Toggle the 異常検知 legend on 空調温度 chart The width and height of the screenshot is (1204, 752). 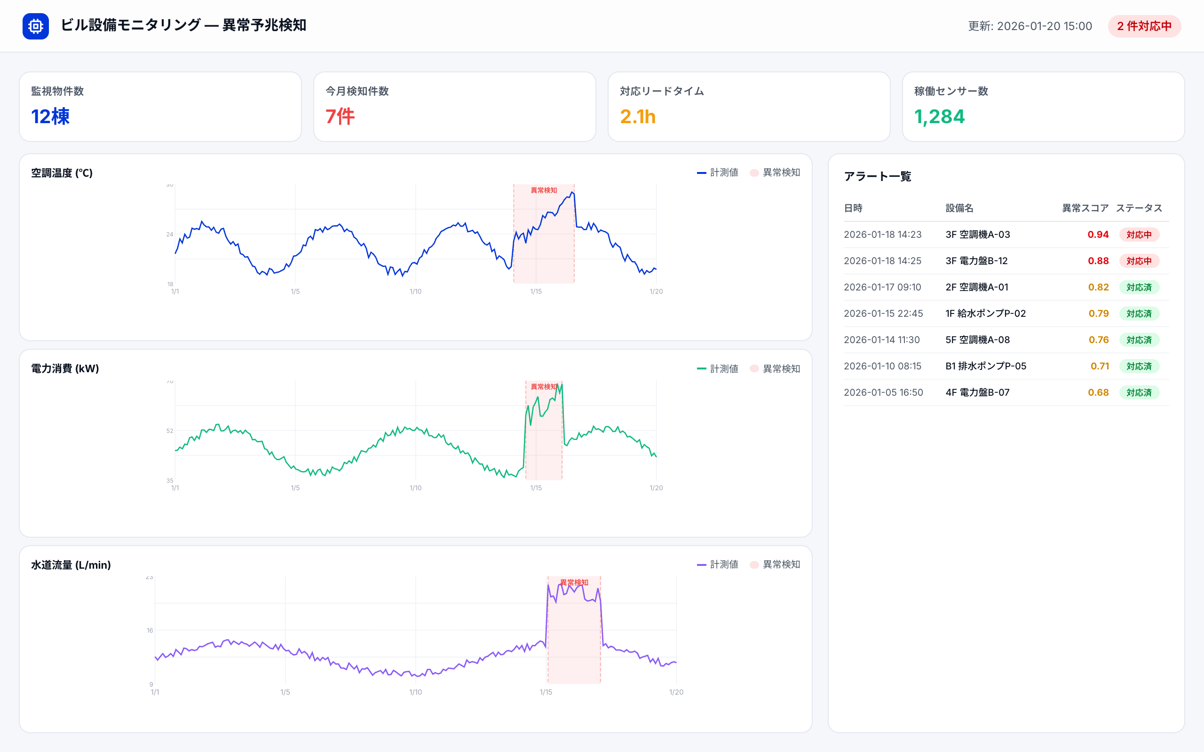coord(774,172)
